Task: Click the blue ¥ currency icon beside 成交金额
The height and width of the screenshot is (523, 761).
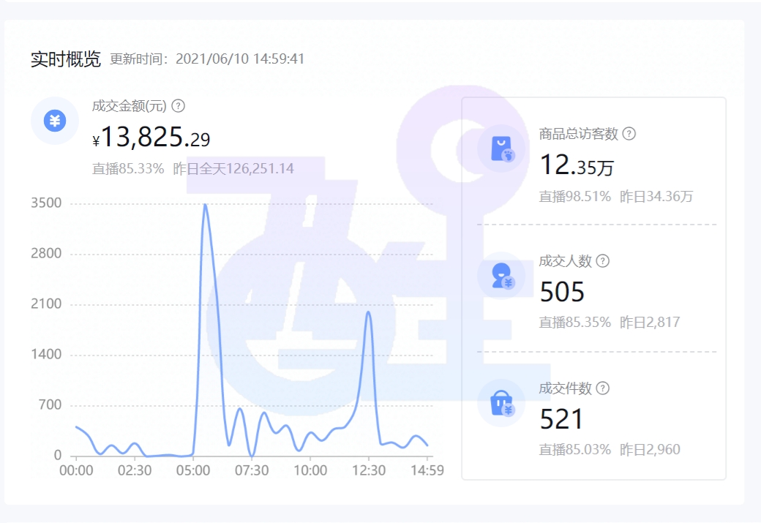Action: tap(55, 121)
